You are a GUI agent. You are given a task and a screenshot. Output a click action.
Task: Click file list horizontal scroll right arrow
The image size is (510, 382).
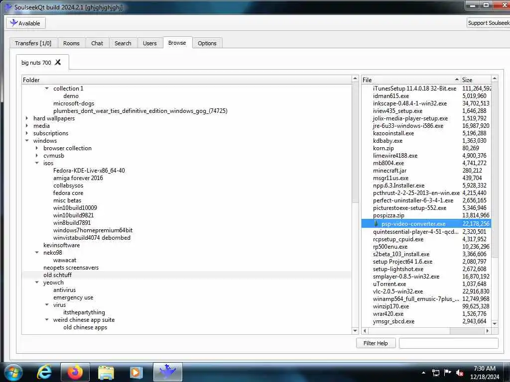[487, 331]
